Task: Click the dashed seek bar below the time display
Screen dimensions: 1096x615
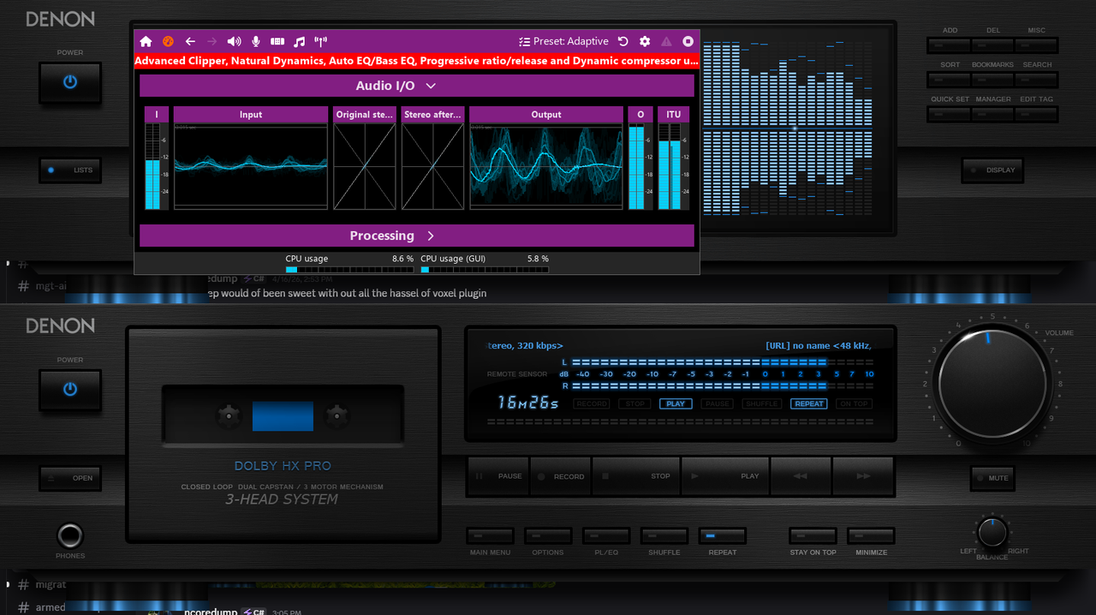Action: click(x=680, y=421)
